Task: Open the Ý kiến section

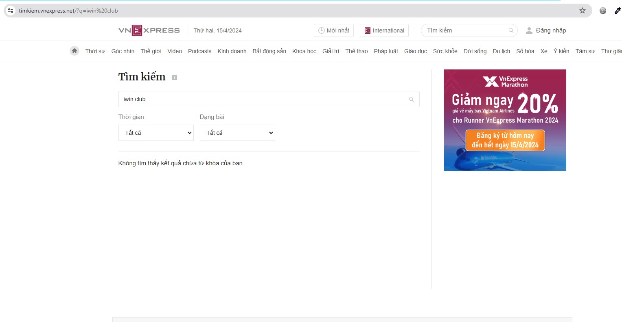Action: [561, 51]
